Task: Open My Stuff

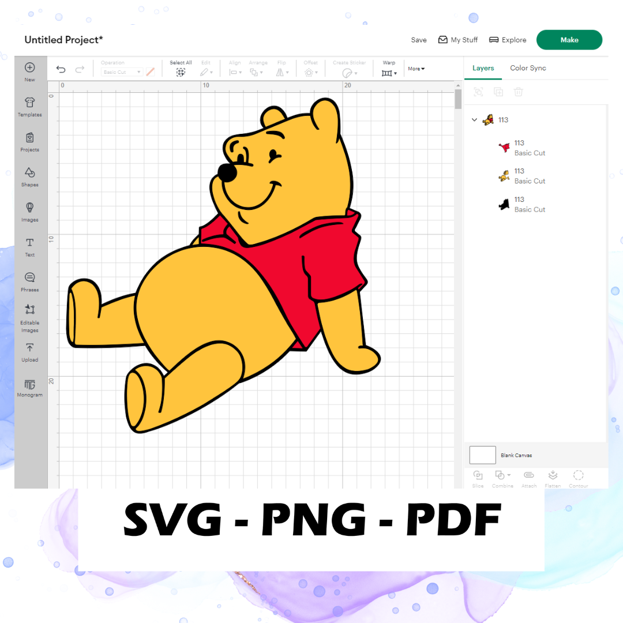Action: (458, 40)
